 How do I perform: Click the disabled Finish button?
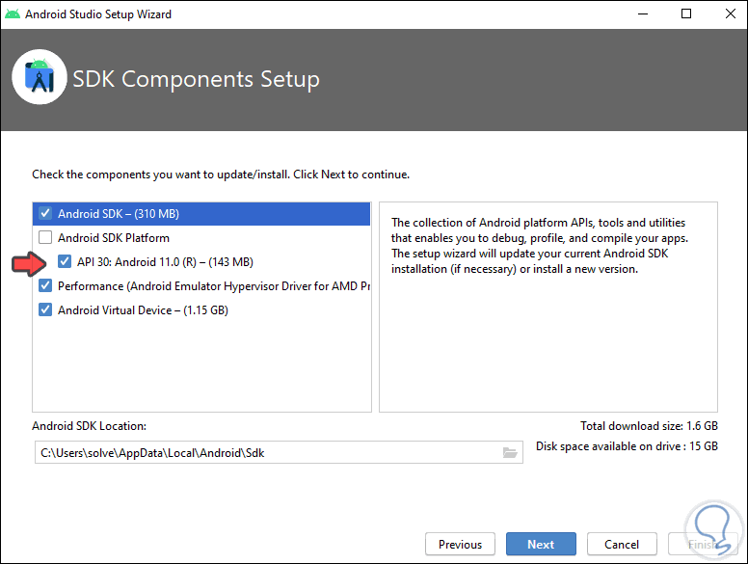click(x=703, y=544)
